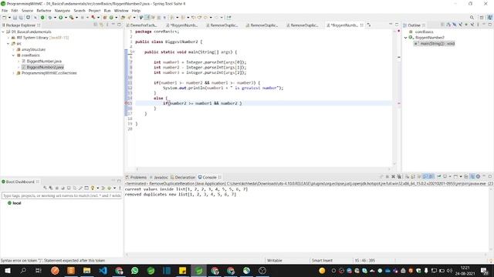The height and width of the screenshot is (277, 494).
Task: Select the local node in Boot Dashboard
Action: tap(14, 203)
